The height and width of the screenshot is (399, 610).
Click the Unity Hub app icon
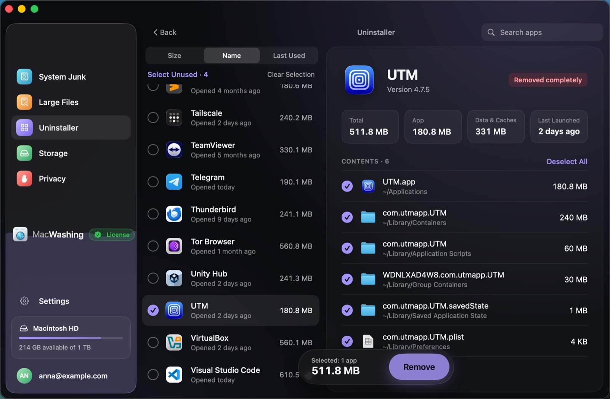click(174, 278)
